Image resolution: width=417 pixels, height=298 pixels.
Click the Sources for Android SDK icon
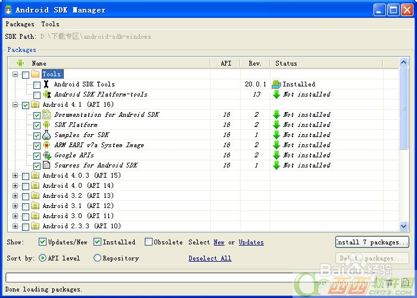pyautogui.click(x=46, y=165)
